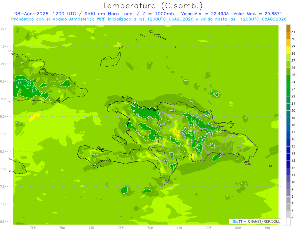Click the 76W longitude axis label
This screenshot has height=231, width=300.
[x=33, y=228]
